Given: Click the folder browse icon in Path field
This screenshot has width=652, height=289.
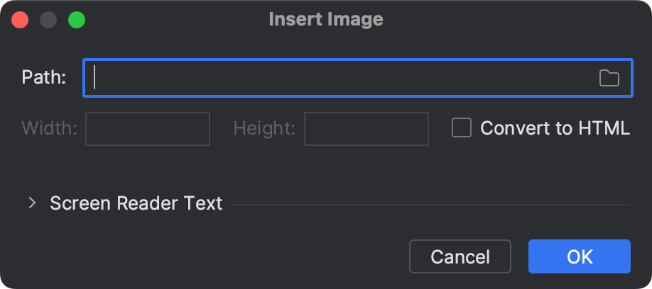Looking at the screenshot, I should [609, 78].
